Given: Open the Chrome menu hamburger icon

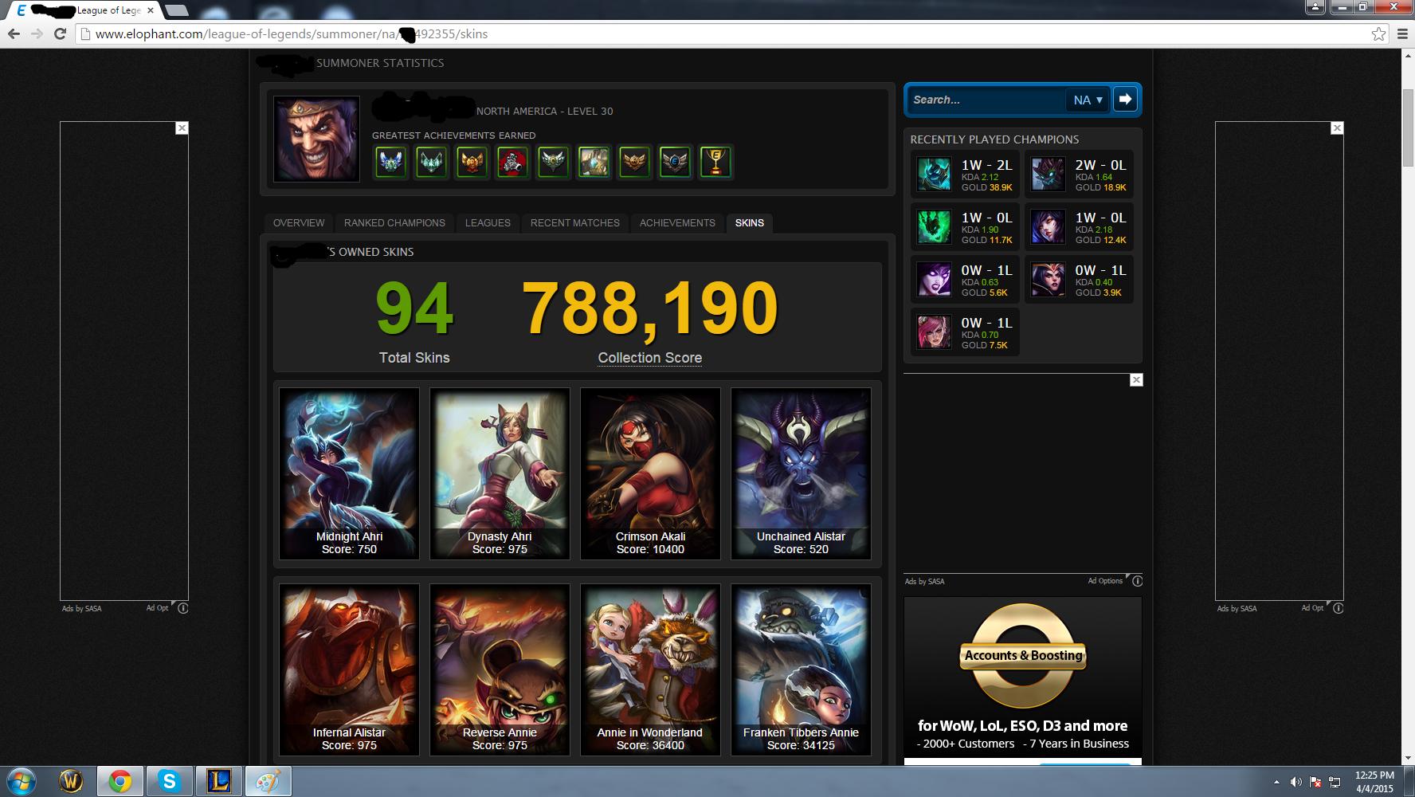Looking at the screenshot, I should click(x=1401, y=33).
